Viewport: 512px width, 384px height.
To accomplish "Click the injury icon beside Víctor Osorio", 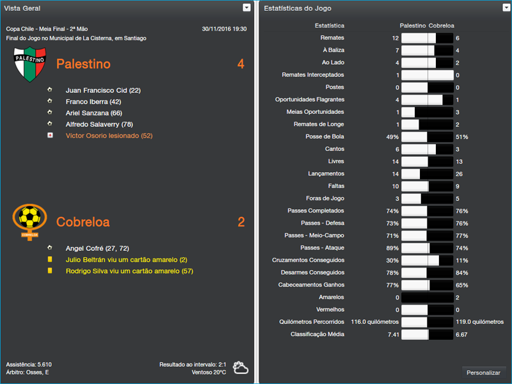I will 50,135.
